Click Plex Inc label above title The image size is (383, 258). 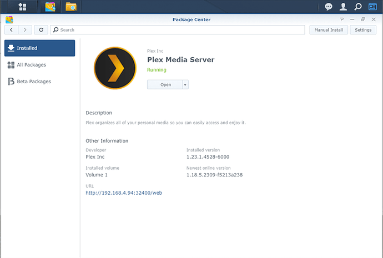click(x=155, y=51)
